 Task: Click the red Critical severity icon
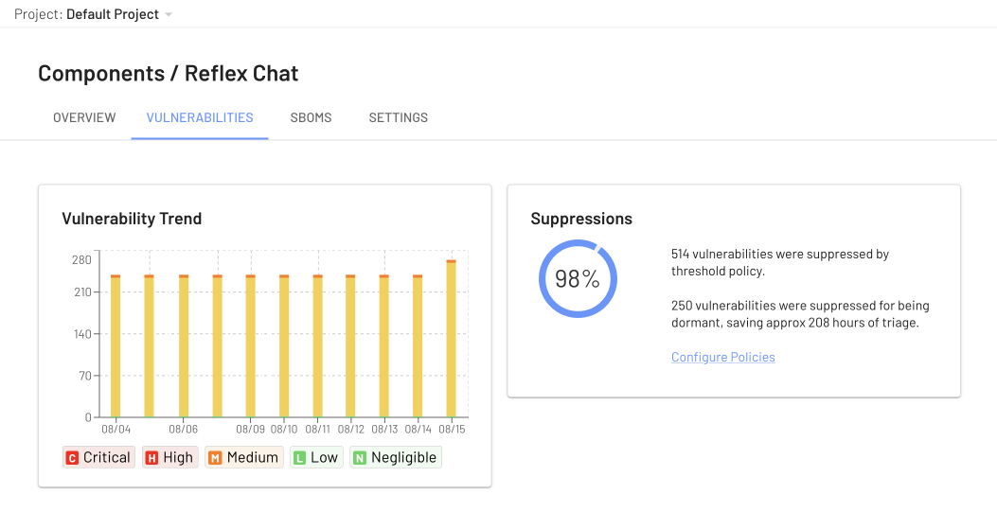[72, 458]
